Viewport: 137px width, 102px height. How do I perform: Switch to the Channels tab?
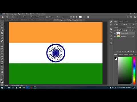coord(121,21)
